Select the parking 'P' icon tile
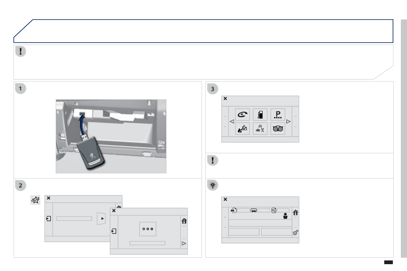Screen dimensions: 407x271 278,115
